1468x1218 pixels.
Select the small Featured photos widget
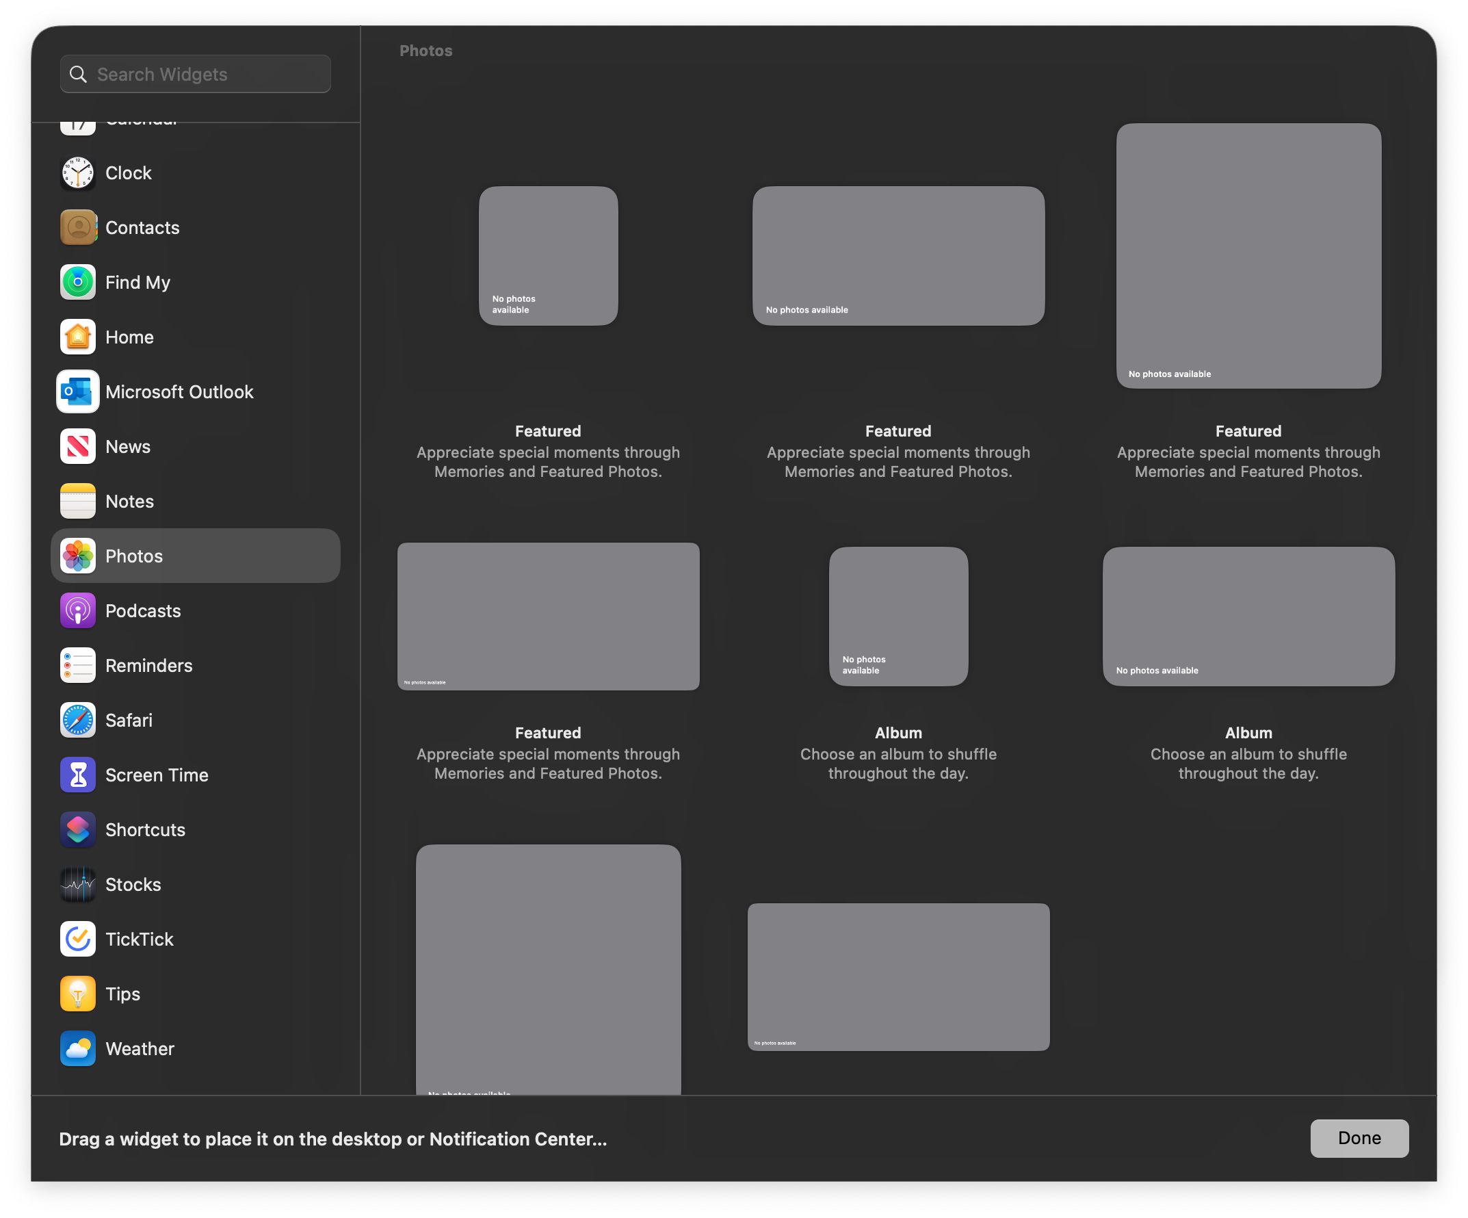548,256
